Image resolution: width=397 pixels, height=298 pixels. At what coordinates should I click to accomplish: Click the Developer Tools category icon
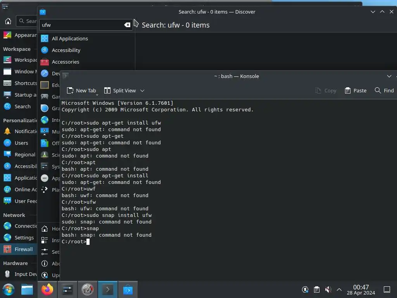coord(45,73)
